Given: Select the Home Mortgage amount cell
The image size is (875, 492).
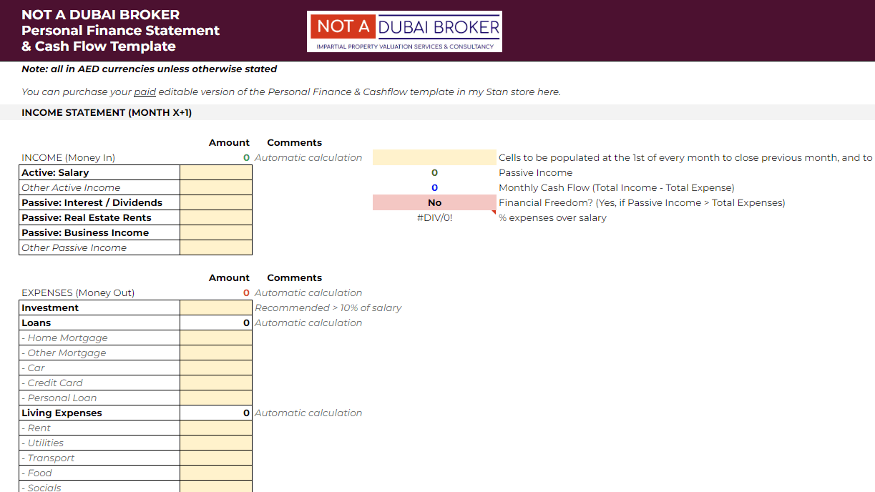Looking at the screenshot, I should [216, 338].
